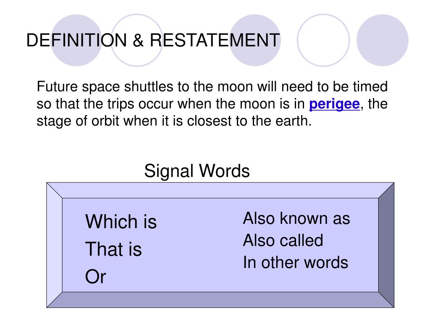This screenshot has height=322, width=430.
Task: Select the 'In other words' phrase
Action: 296,262
